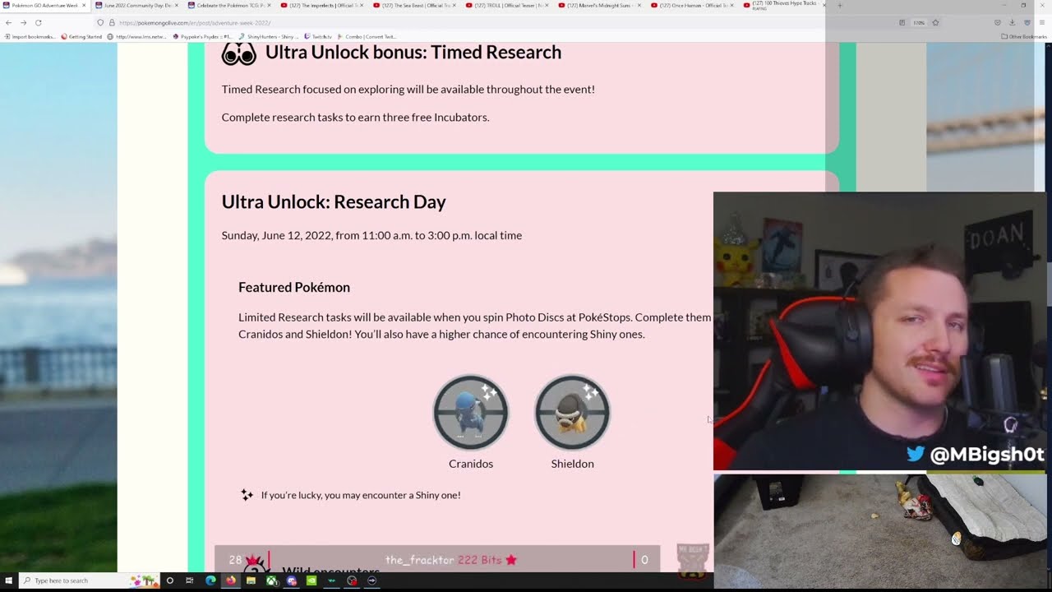The height and width of the screenshot is (592, 1052).
Task: Open the Windows Start menu
Action: 8,580
